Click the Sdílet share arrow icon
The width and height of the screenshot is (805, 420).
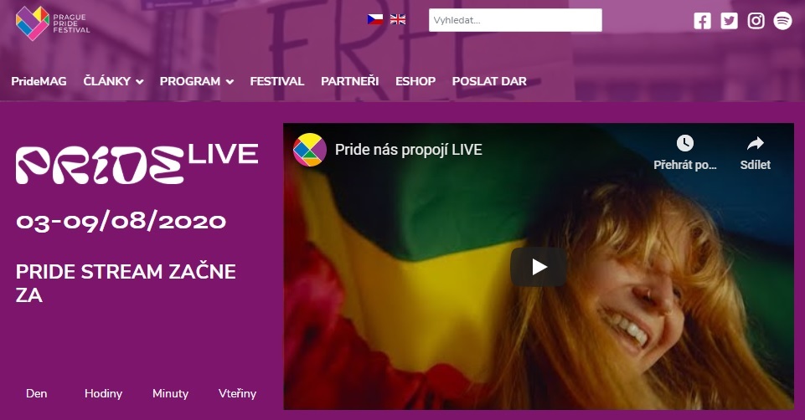pyautogui.click(x=756, y=144)
